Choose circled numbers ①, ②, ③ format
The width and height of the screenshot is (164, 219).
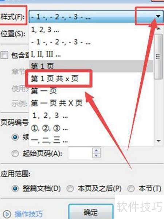click(x=91, y=128)
